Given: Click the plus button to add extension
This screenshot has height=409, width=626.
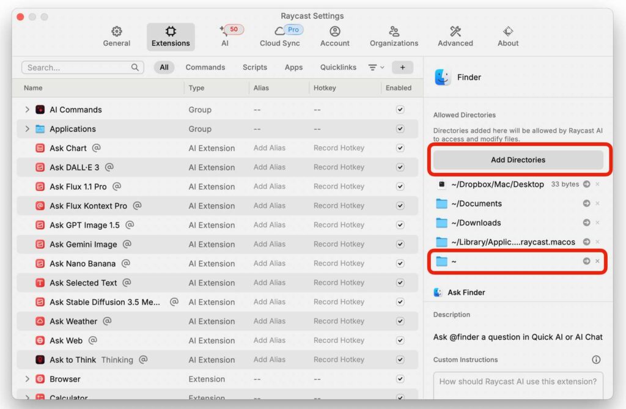Looking at the screenshot, I should tap(402, 67).
